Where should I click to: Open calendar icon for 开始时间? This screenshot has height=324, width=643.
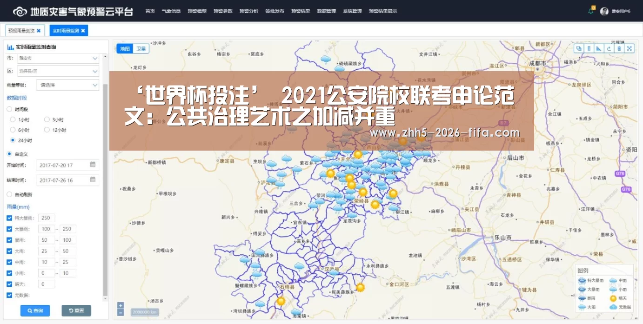tap(93, 165)
